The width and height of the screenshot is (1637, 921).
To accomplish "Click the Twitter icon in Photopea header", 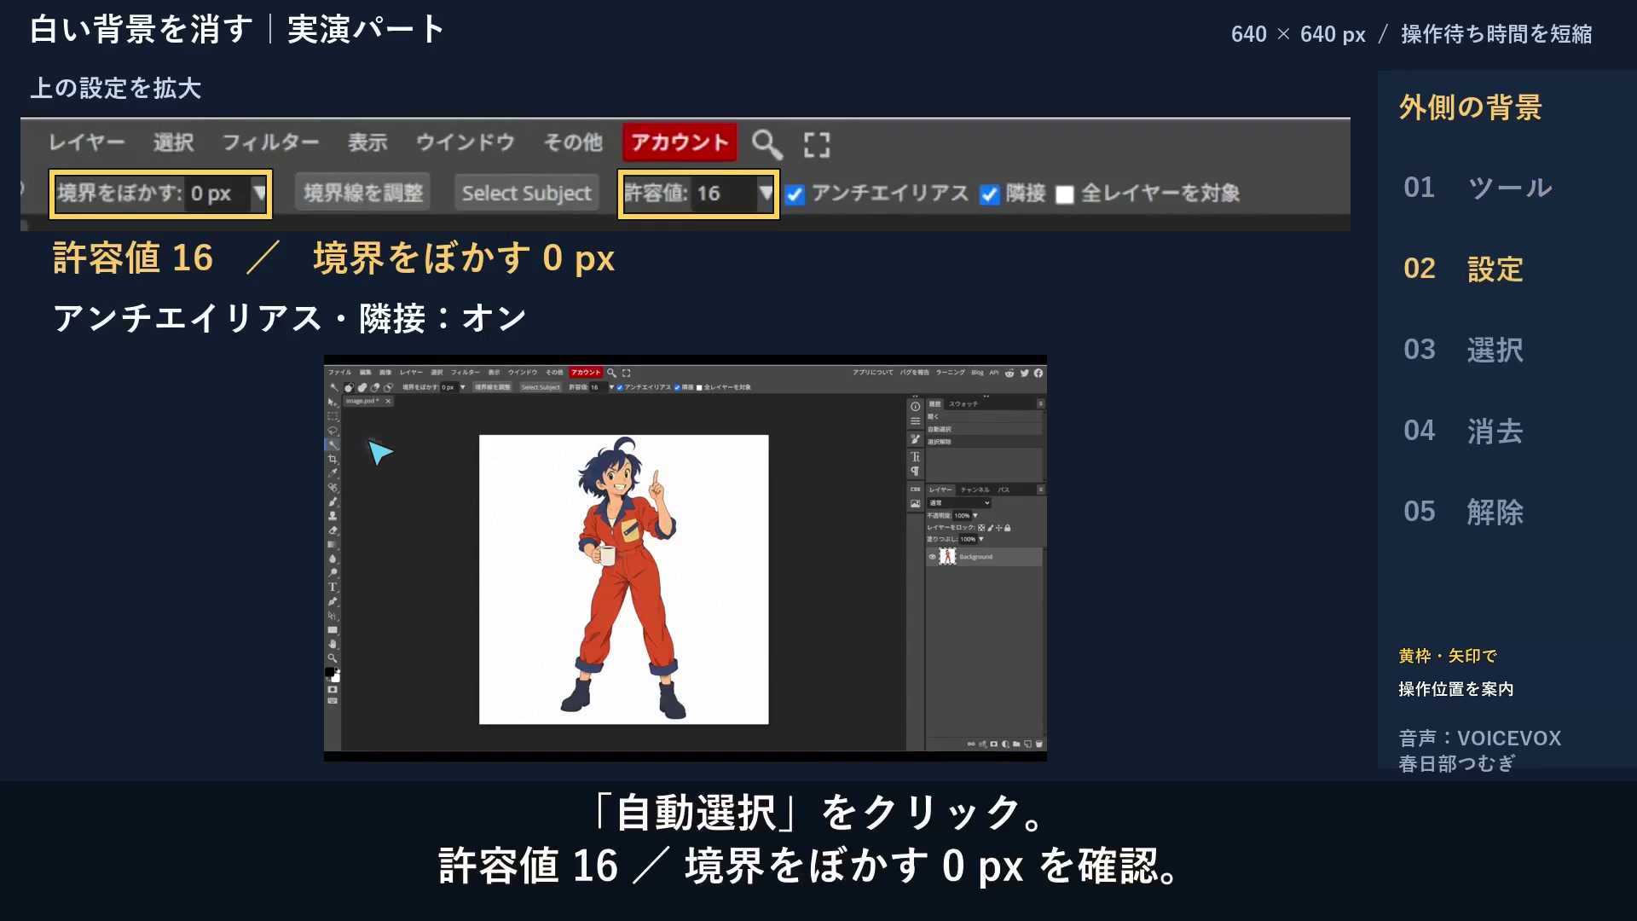I will pyautogui.click(x=1025, y=373).
